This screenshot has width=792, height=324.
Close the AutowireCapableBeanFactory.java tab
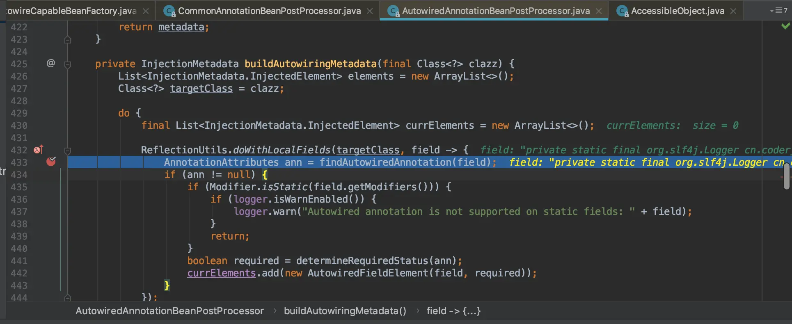(x=146, y=11)
